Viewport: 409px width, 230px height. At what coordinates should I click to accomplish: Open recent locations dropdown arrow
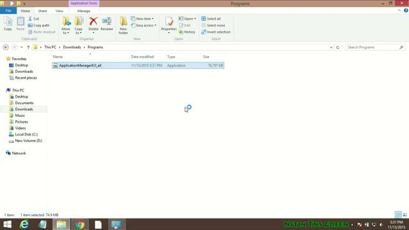pyautogui.click(x=22, y=47)
